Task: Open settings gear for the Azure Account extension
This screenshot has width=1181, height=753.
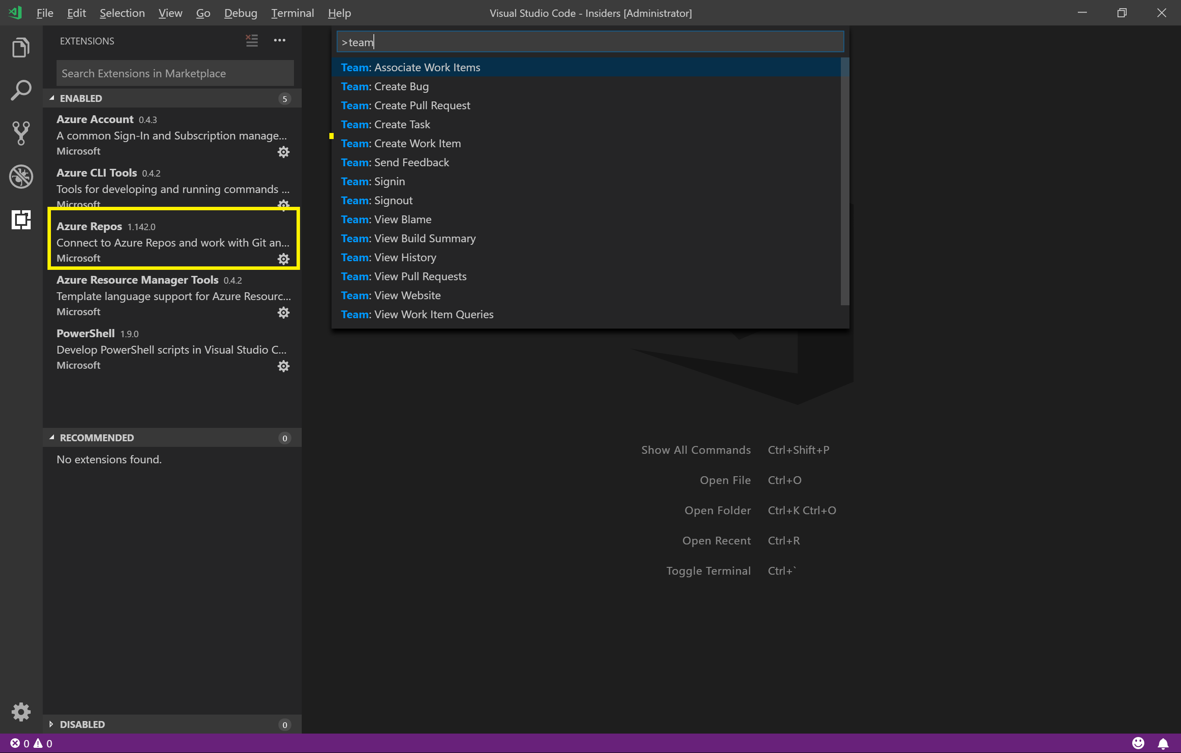Action: [284, 152]
